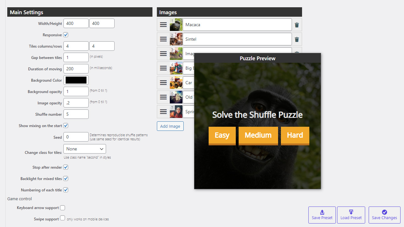The image size is (404, 227).
Task: Open the Macaca image thumbnail
Action: (x=176, y=25)
